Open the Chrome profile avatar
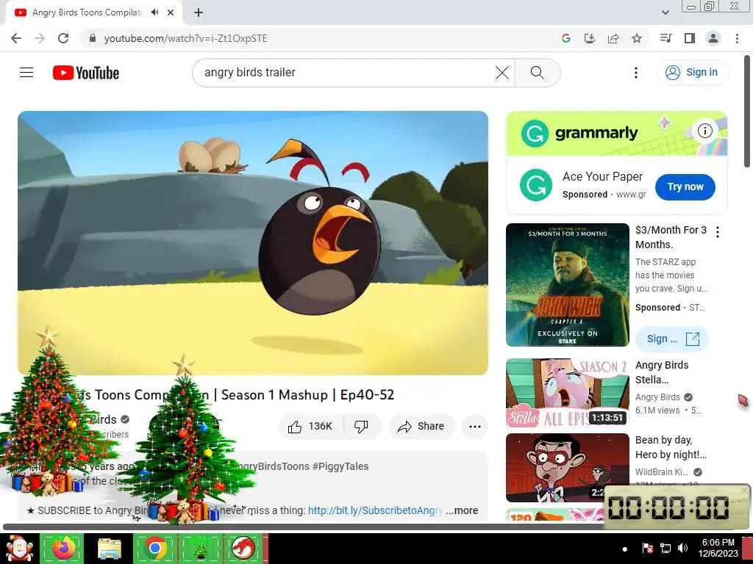 coord(713,38)
